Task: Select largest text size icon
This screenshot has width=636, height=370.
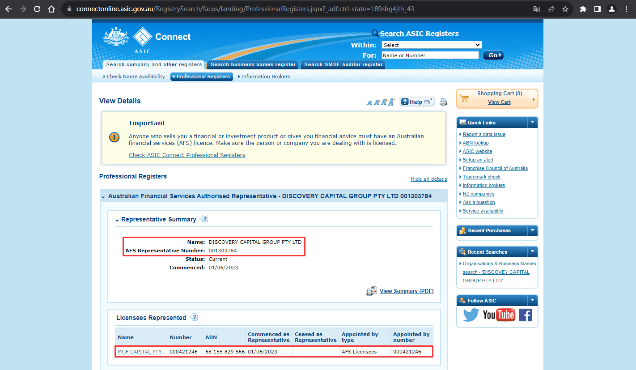Action: point(391,102)
